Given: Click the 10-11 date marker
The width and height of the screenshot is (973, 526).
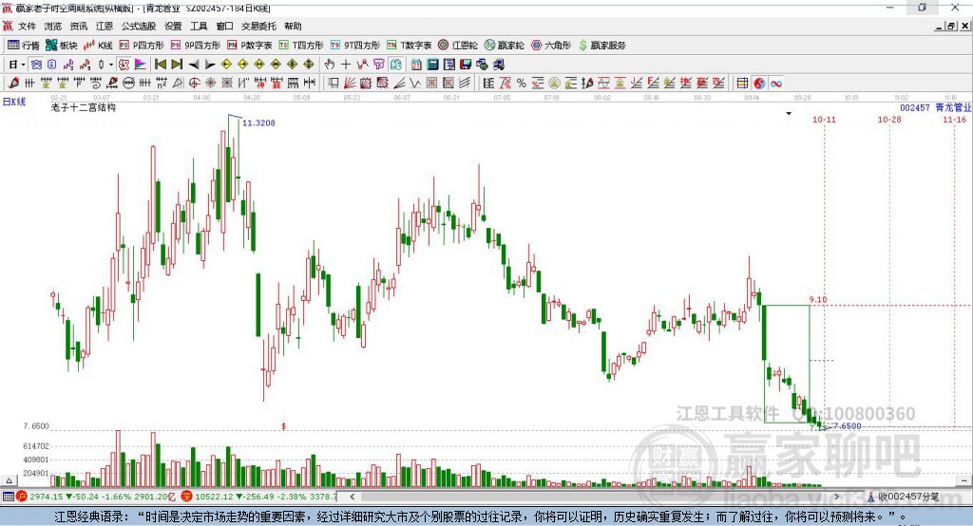Looking at the screenshot, I should pyautogui.click(x=824, y=119).
